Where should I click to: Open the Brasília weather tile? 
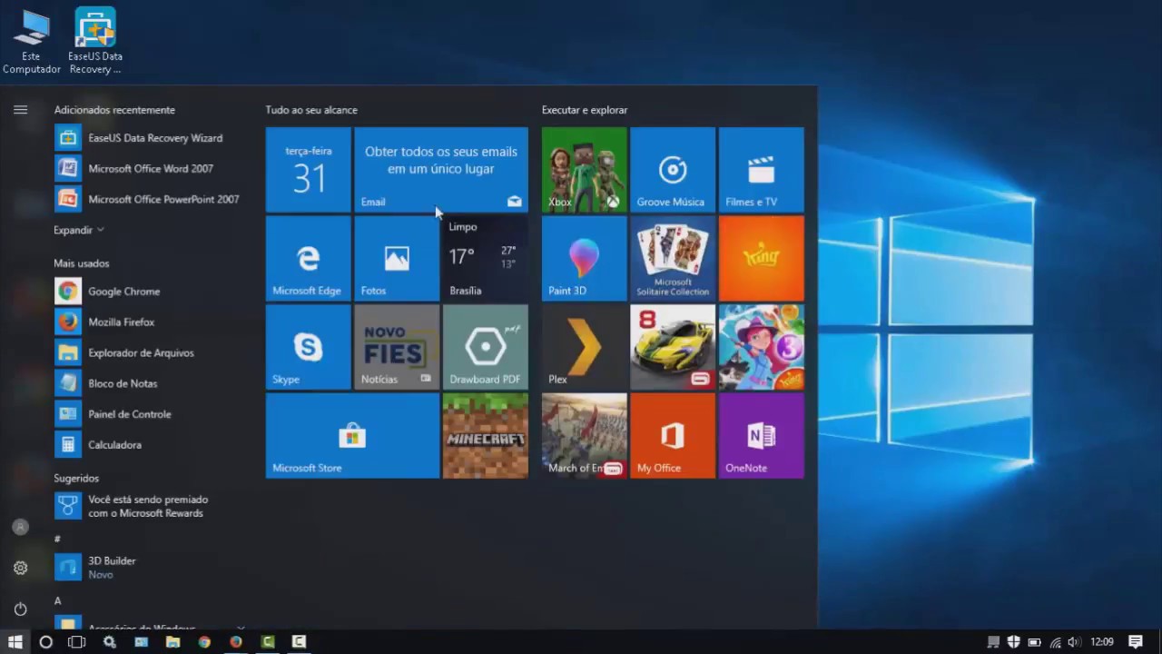486,258
